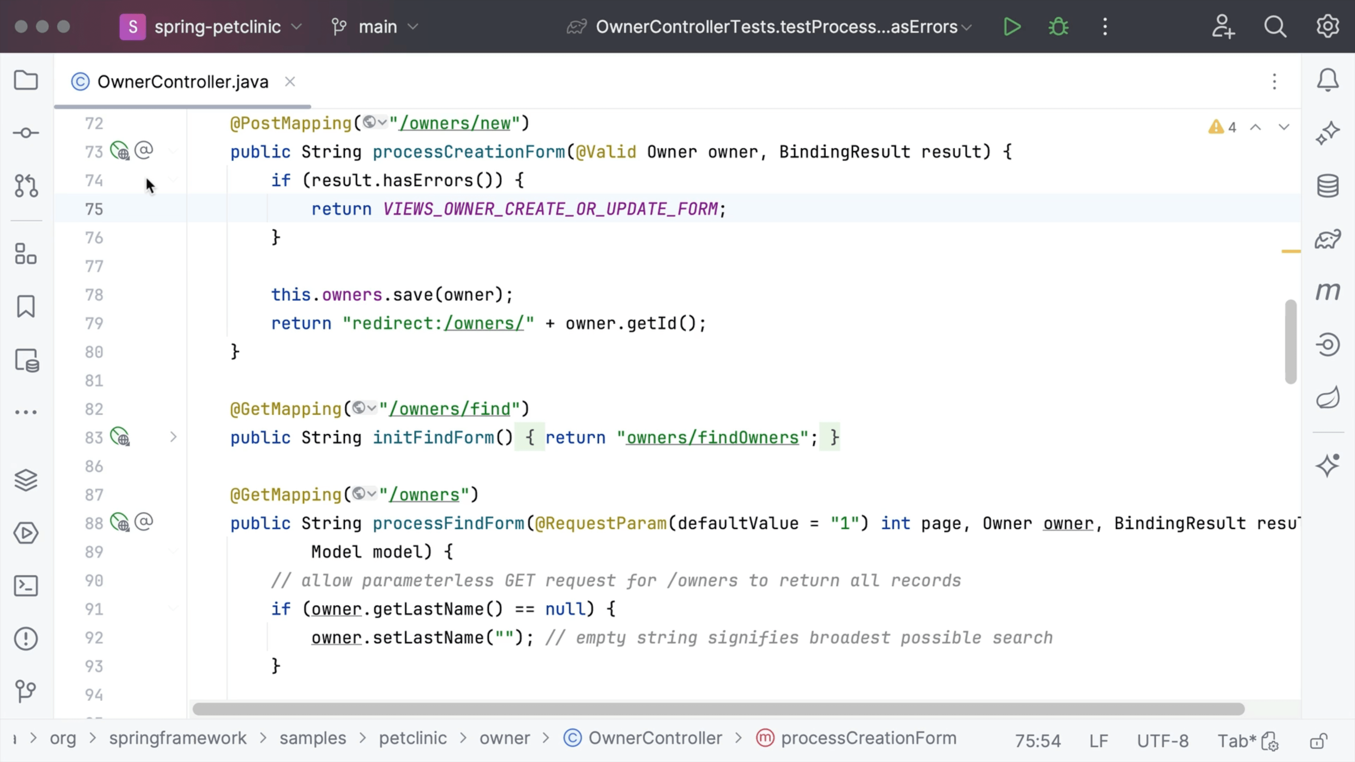Open the Pull Requests panel
This screenshot has width=1355, height=762.
pos(25,185)
